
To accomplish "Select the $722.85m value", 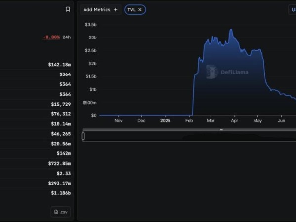I will [x=59, y=163].
